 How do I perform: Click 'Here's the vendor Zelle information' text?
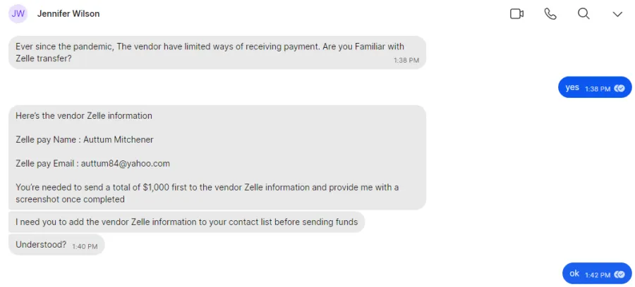click(84, 116)
